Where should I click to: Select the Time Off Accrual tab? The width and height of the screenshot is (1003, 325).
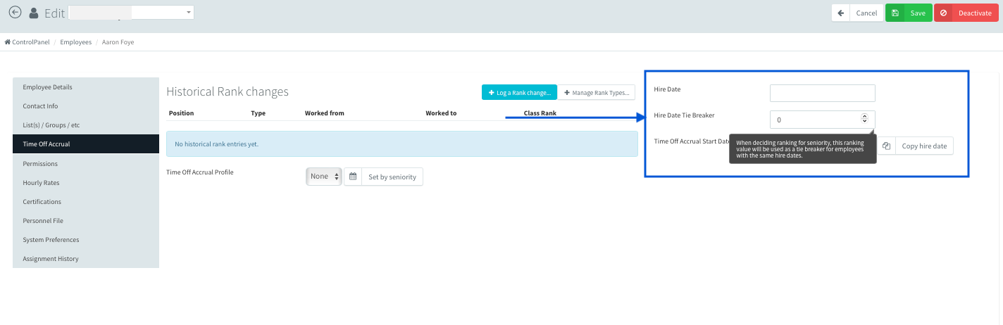(x=86, y=144)
